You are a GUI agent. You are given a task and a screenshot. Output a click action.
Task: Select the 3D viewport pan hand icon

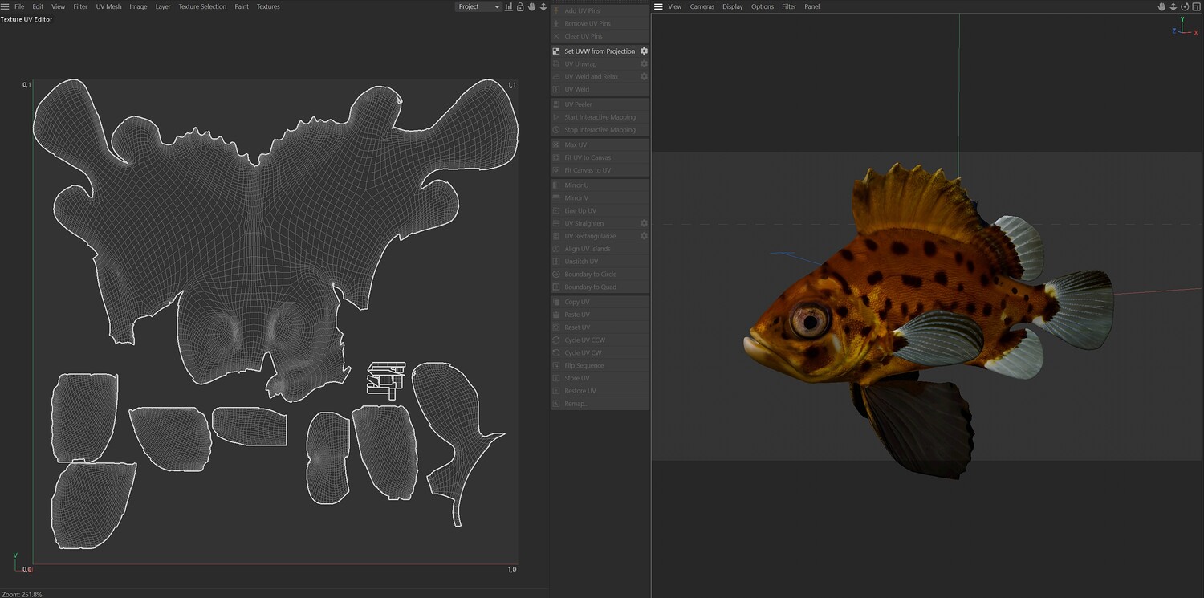click(x=1161, y=6)
